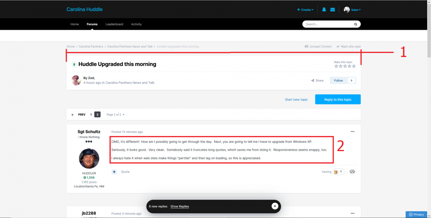Click the Privacy gear button
The height and width of the screenshot is (218, 431).
click(416, 215)
